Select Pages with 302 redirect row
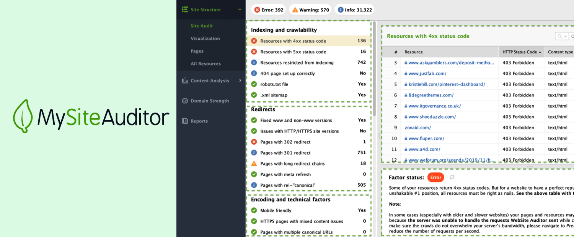Image resolution: width=574 pixels, height=237 pixels. (308, 142)
